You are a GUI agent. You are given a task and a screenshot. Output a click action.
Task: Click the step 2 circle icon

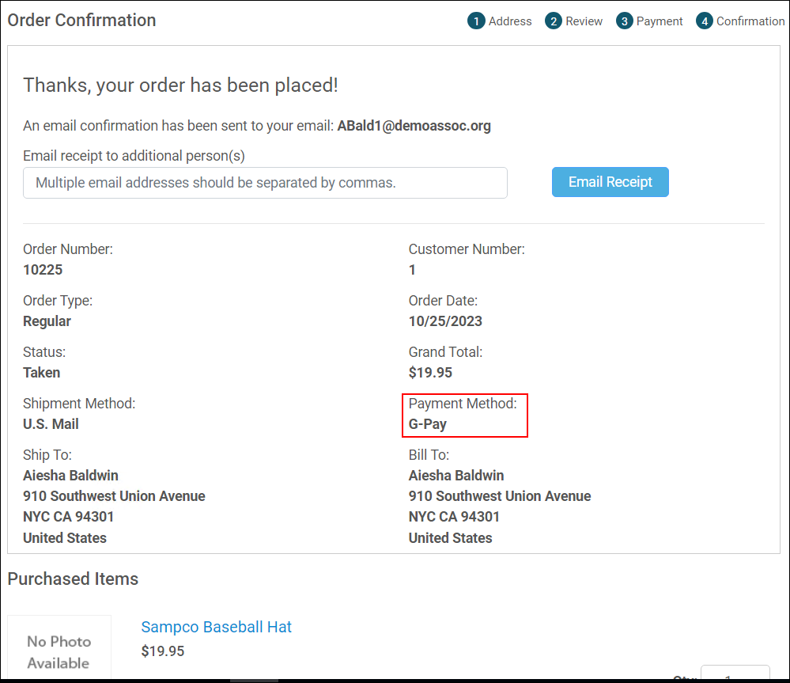554,21
